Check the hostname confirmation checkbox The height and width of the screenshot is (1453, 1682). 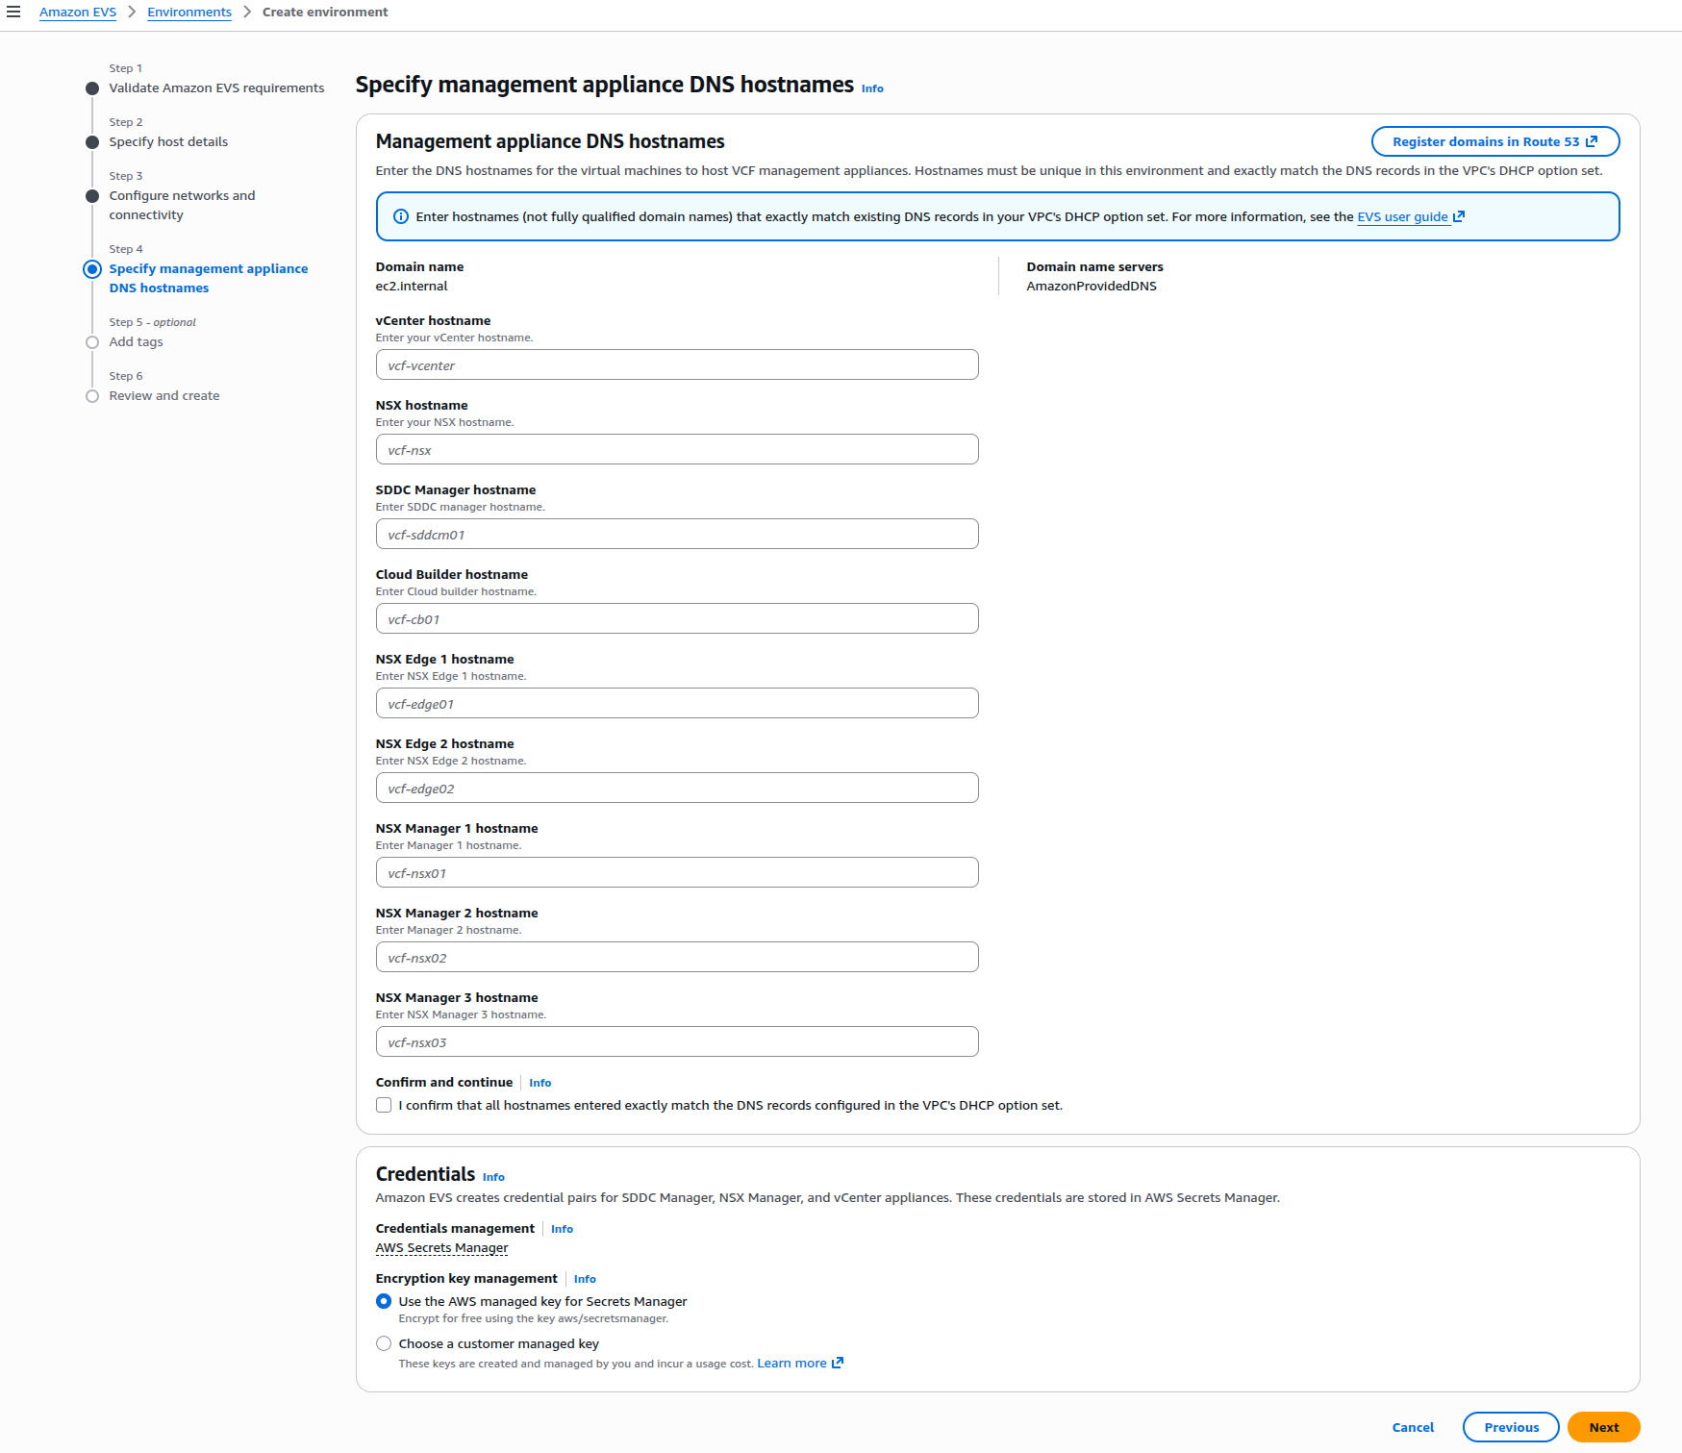pos(384,1105)
